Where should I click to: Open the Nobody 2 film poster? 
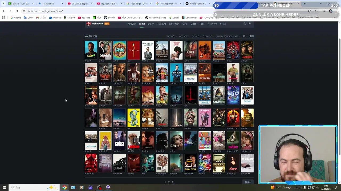click(x=162, y=95)
